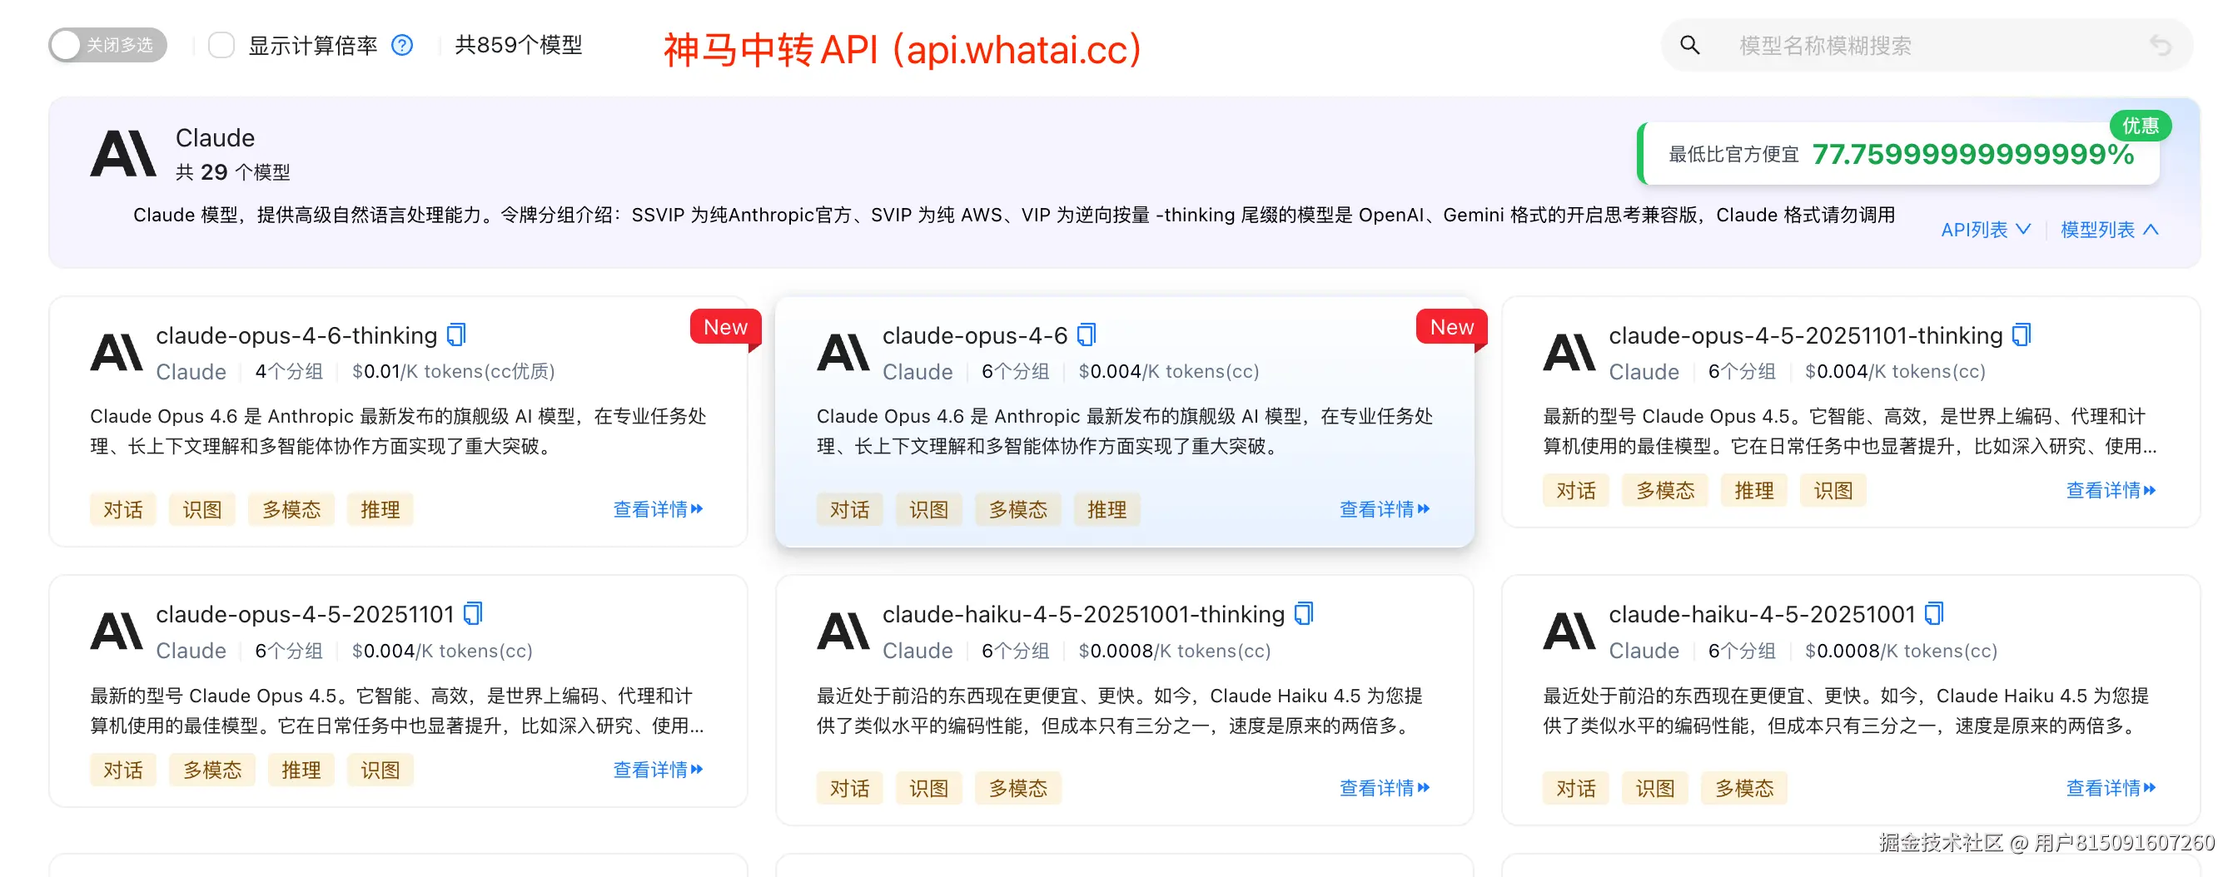Select 多模态 tag on claude-opus-4-5-20251101-thinking card
2238x877 pixels.
pos(1664,491)
